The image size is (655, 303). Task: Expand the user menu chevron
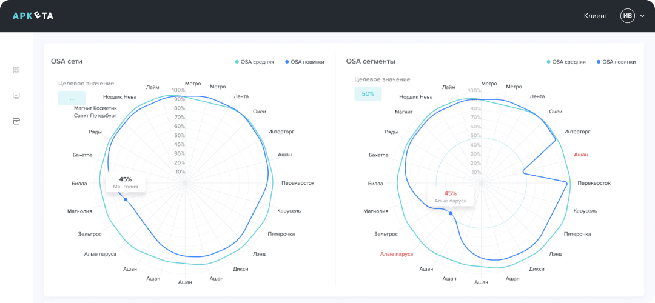642,16
